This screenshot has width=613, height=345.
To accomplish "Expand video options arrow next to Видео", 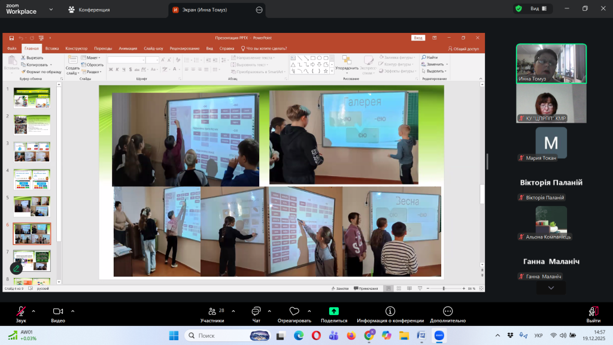I will coord(73,311).
